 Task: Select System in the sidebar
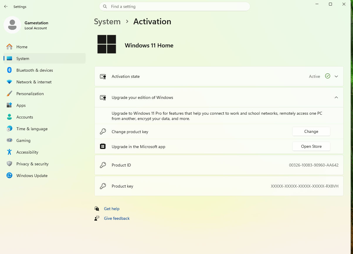pyautogui.click(x=45, y=59)
